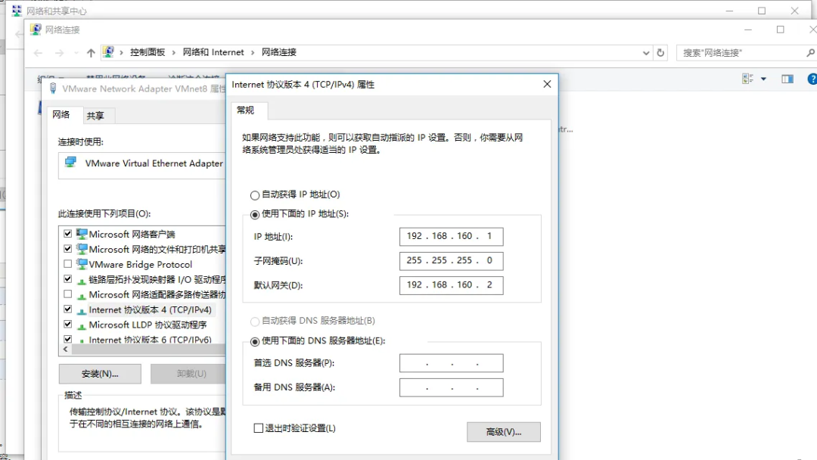The height and width of the screenshot is (460, 817).
Task: Click the 网络连接 window title icon
Action: pos(36,30)
